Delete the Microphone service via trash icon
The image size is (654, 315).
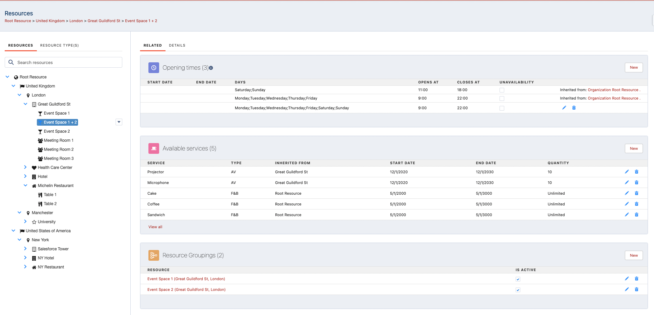click(636, 183)
